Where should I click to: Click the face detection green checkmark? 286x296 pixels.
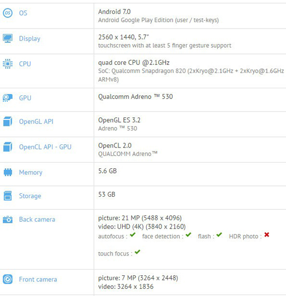188,235
